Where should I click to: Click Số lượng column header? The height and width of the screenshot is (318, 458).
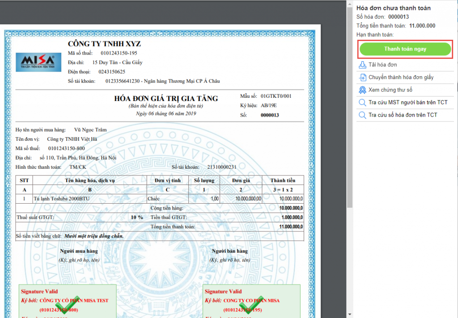204,180
